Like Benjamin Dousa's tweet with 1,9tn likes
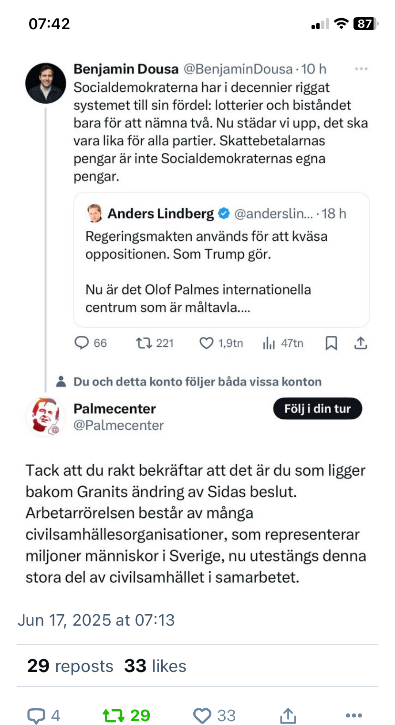Viewport: 395px width, 725px height. (206, 343)
